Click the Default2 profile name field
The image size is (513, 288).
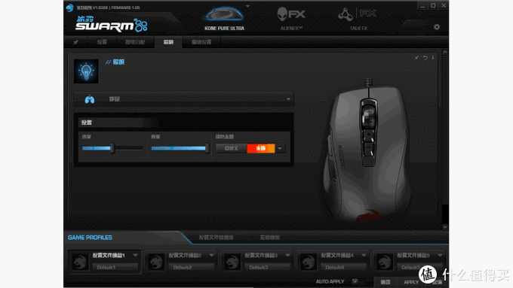191,268
